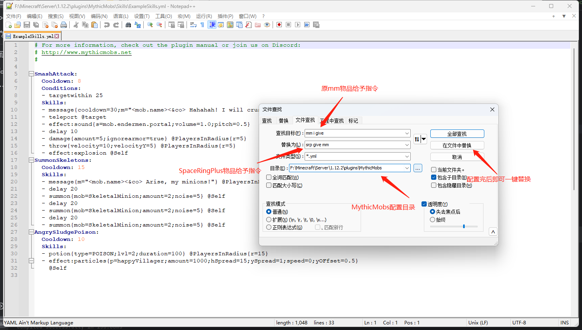The image size is (582, 330).
Task: Click the Undo arrow in toolbar
Action: (106, 25)
